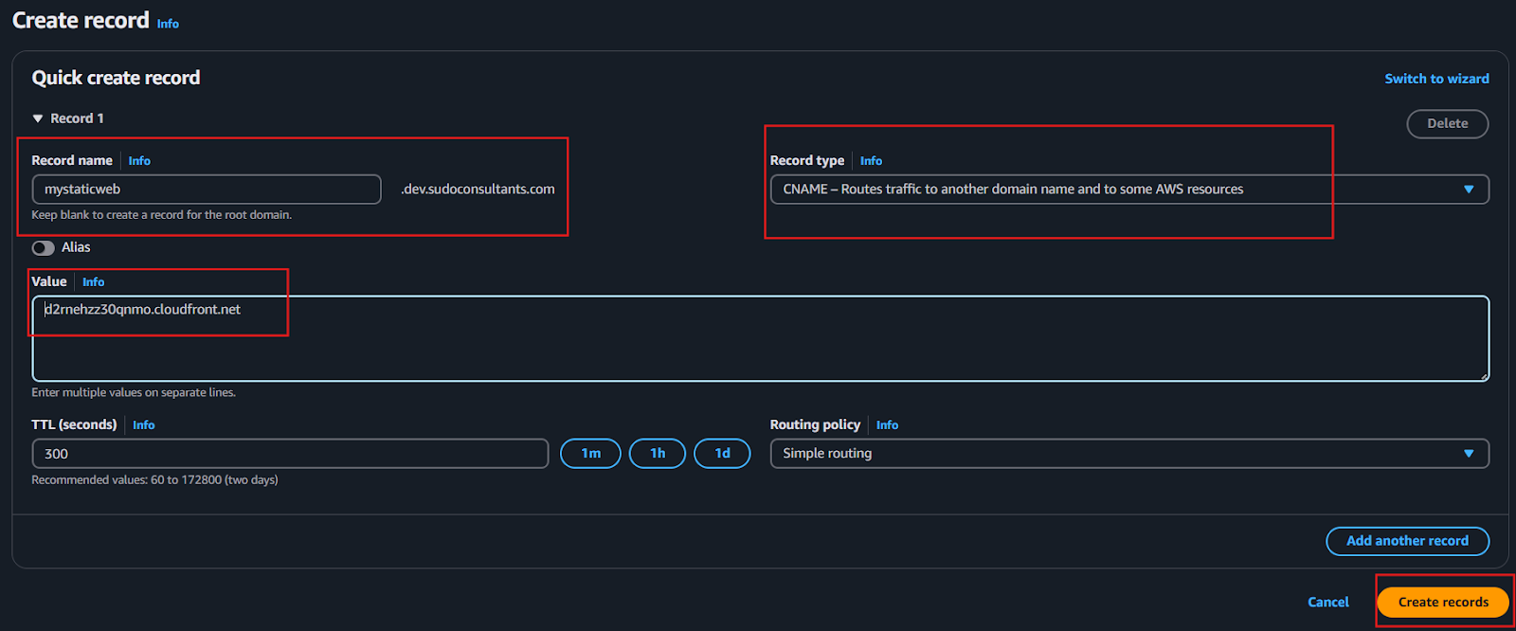The height and width of the screenshot is (631, 1516).
Task: Click Add another record button
Action: [x=1407, y=541]
